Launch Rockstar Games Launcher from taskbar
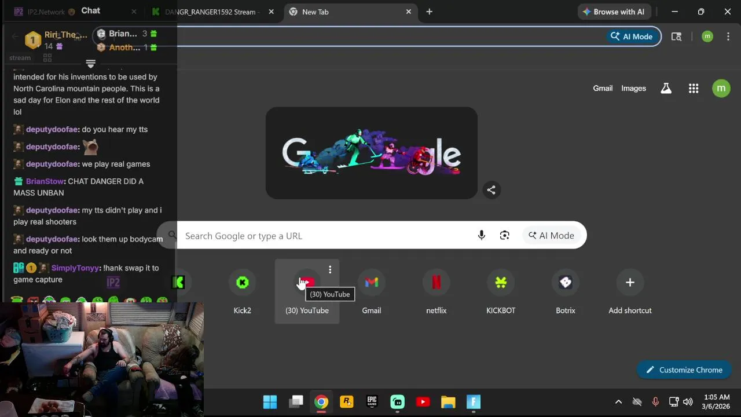The width and height of the screenshot is (741, 417). coord(347,401)
